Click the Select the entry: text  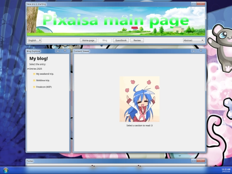[37, 64]
